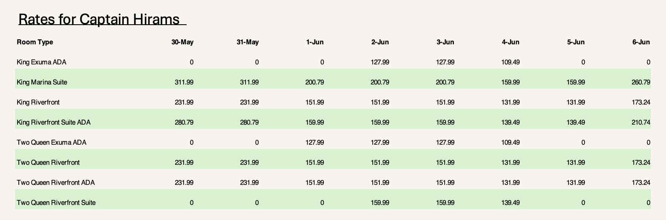The image size is (666, 220).
Task: Select the 31-May column header
Action: 248,42
